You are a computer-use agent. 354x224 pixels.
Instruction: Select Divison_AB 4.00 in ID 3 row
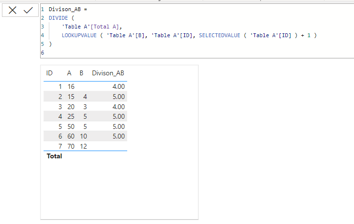tap(118, 107)
